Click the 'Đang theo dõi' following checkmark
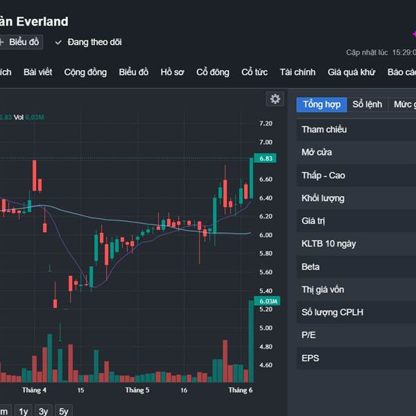The image size is (416, 416). pyautogui.click(x=59, y=42)
